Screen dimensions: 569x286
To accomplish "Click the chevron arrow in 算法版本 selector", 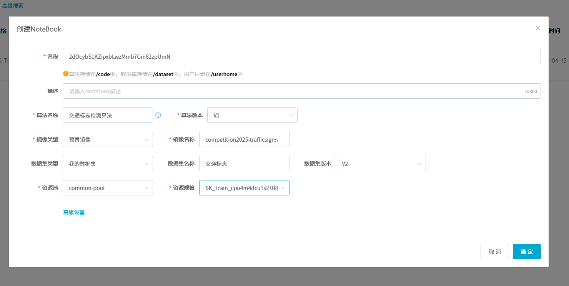I will coord(291,115).
